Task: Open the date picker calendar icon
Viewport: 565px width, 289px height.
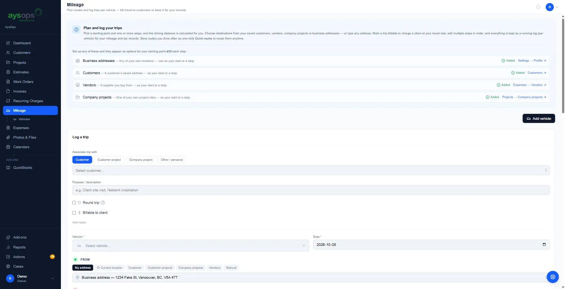Action: (544, 245)
